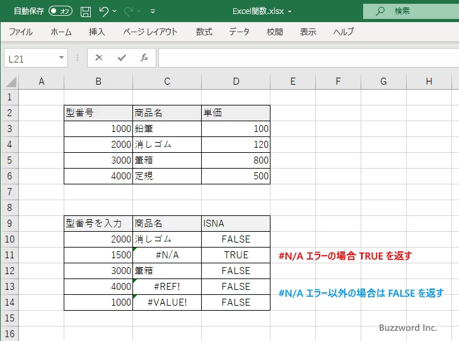Click the formula bar confirm checkmark icon
Viewport: 459px width, 341px height.
click(x=122, y=57)
